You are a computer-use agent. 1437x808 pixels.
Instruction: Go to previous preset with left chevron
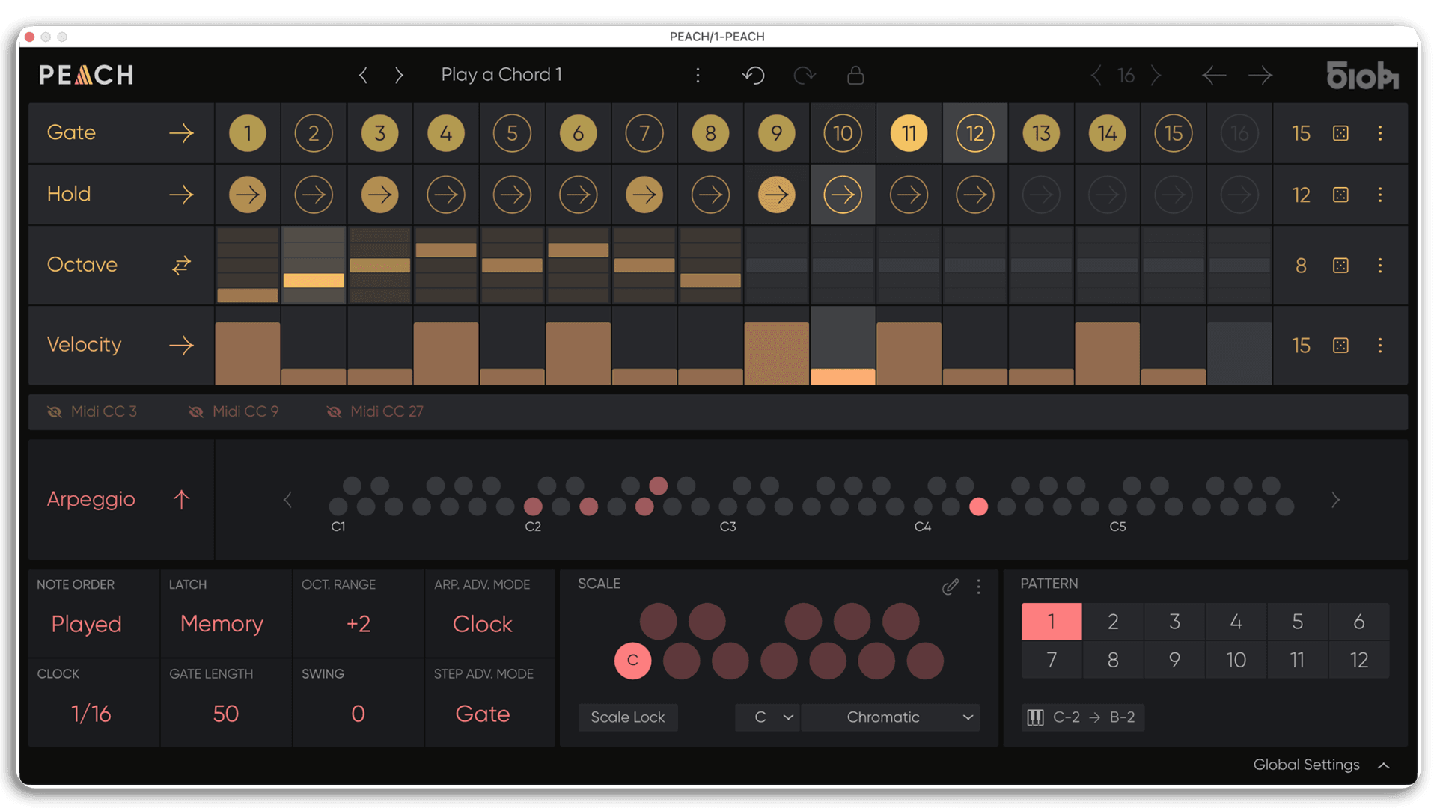[363, 75]
